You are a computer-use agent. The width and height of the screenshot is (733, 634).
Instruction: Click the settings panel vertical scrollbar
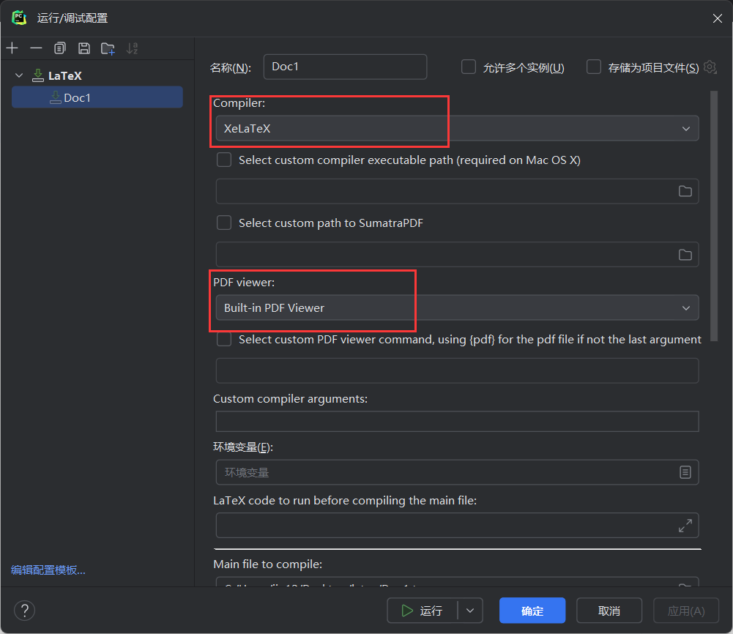click(x=714, y=216)
